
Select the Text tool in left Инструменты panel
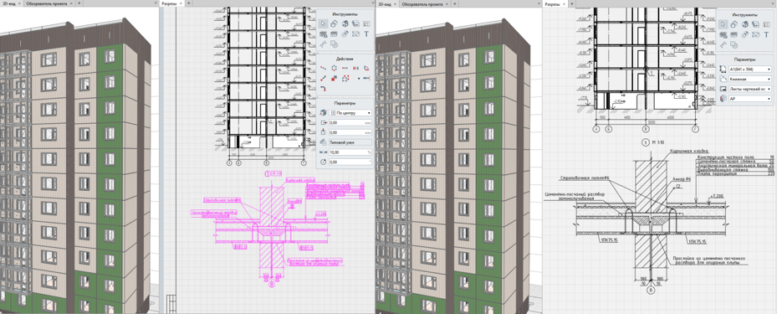tap(365, 34)
